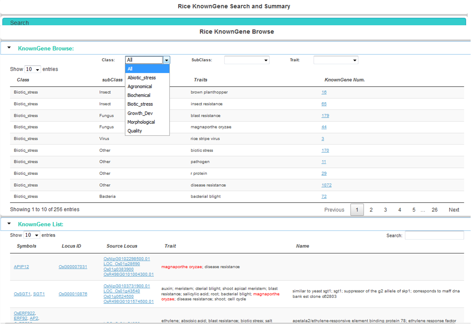This screenshot has width=471, height=324.
Task: Open r protein gene count 29
Action: 324,174
